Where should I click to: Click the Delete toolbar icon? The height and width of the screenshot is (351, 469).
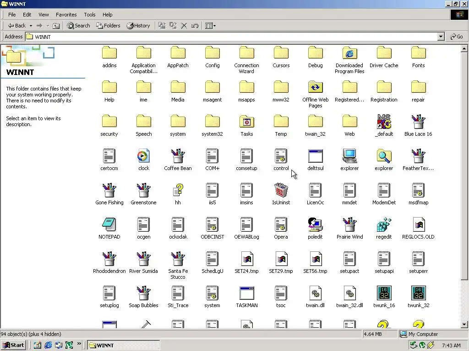click(x=184, y=26)
